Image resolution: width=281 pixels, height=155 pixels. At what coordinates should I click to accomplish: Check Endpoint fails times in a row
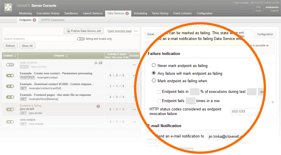[159, 101]
